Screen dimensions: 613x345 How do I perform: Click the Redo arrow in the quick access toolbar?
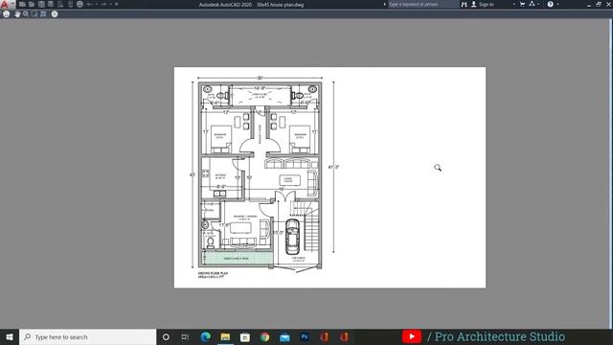[104, 4]
